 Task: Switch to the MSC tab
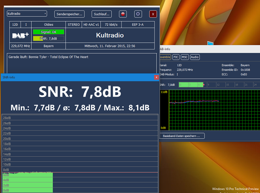(185, 57)
